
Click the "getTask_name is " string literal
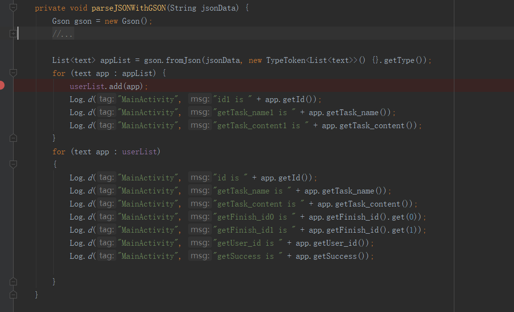(253, 191)
